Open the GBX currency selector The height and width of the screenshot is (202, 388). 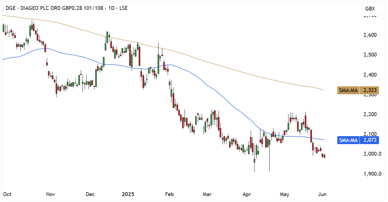pyautogui.click(x=373, y=9)
